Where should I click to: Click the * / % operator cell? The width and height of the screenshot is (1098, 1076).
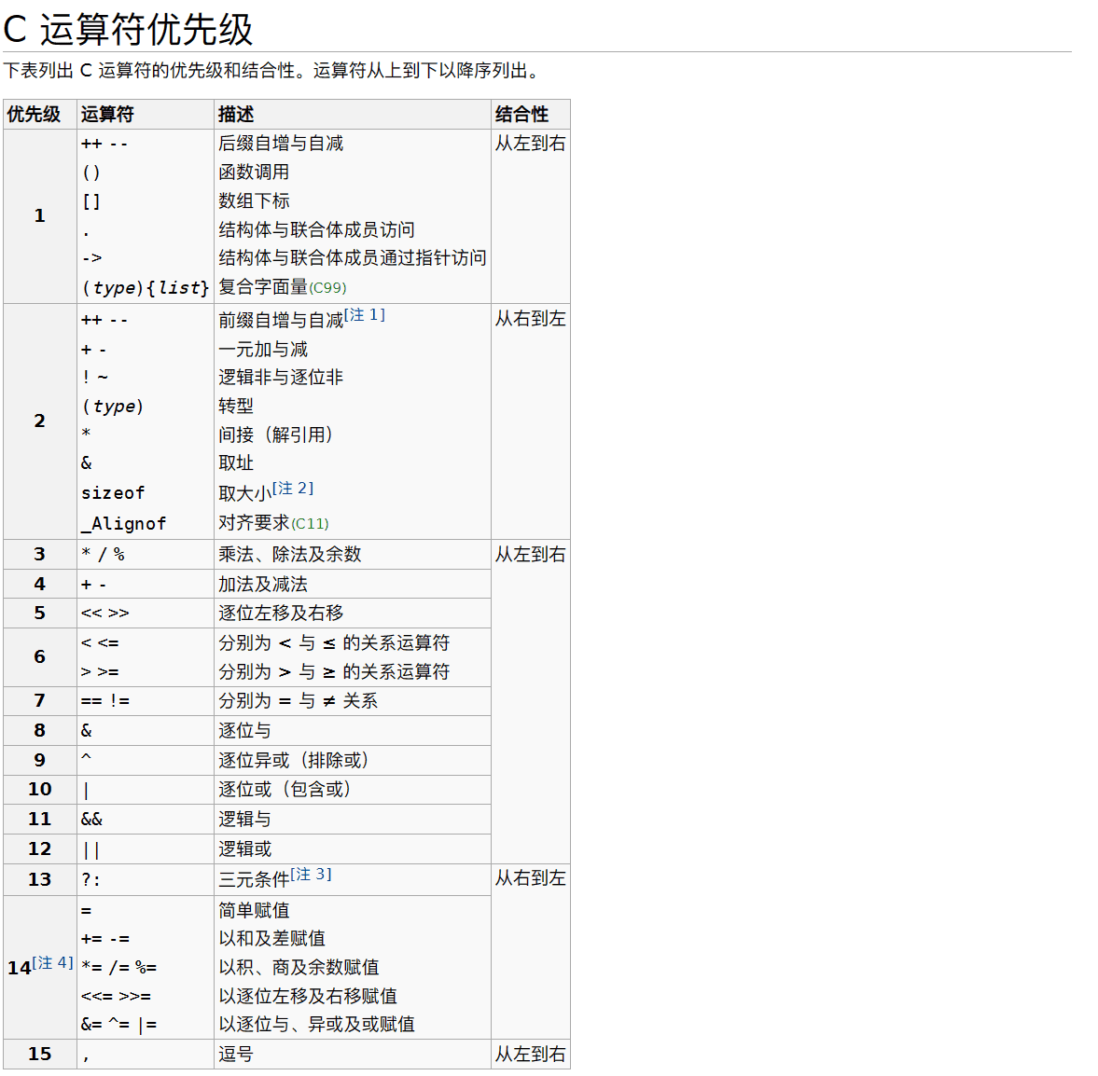pos(146,555)
